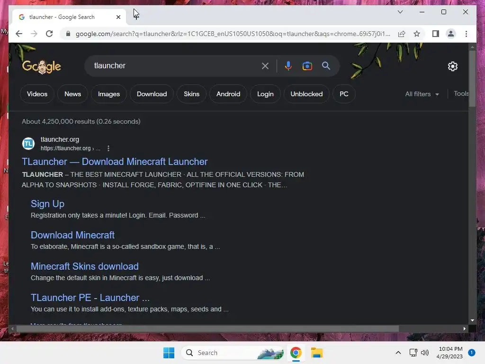Screen dimensions: 485x364
Task: View site info via the padlock icon
Action: pos(68,34)
